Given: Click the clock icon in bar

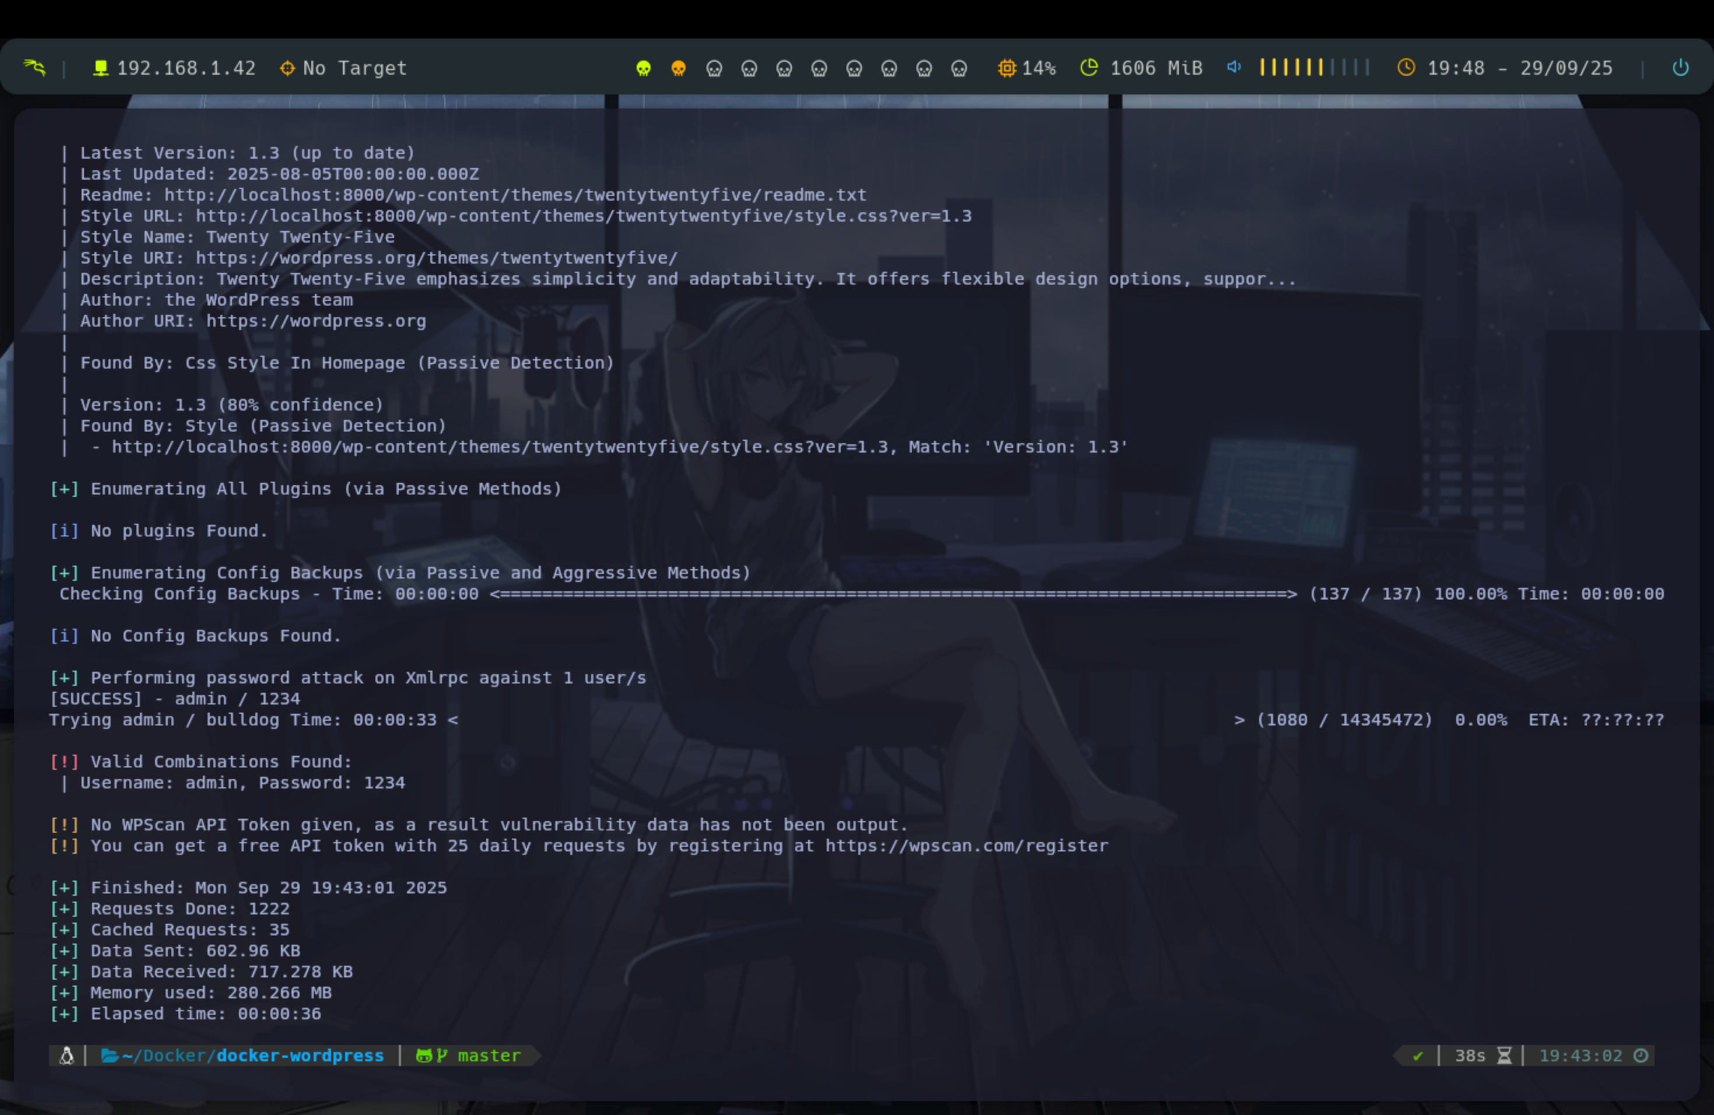Looking at the screenshot, I should pos(1406,68).
